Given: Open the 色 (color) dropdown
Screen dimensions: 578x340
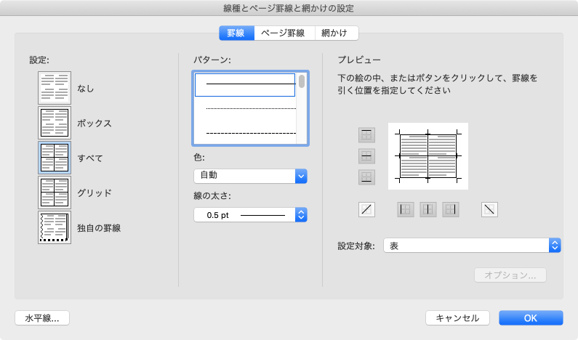Looking at the screenshot, I should click(250, 175).
